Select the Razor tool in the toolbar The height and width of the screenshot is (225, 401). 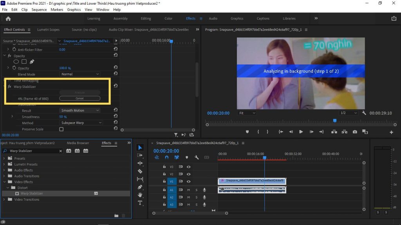tap(140, 171)
